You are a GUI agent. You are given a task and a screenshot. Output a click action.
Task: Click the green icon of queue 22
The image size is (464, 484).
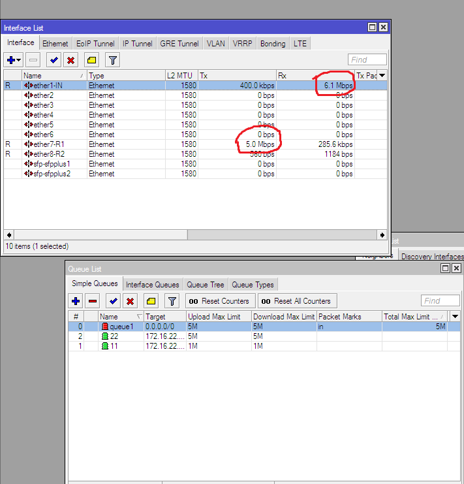tap(105, 336)
